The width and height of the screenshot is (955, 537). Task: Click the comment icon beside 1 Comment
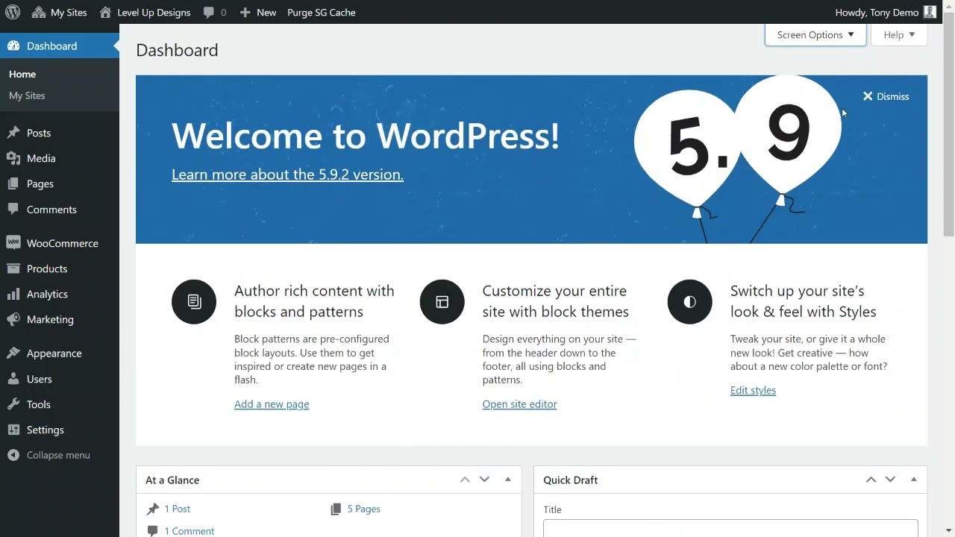click(x=153, y=531)
